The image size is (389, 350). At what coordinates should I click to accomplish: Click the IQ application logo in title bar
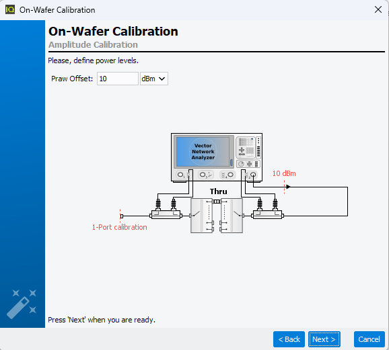click(x=10, y=9)
